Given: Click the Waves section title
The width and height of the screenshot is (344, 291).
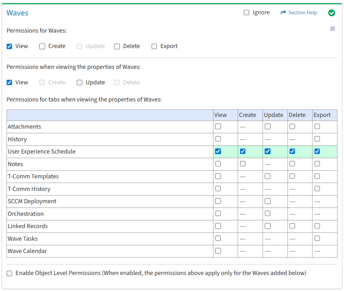Looking at the screenshot, I should [x=18, y=13].
